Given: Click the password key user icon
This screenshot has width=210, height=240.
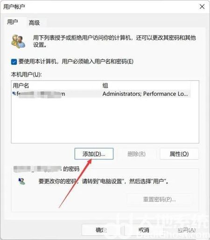Looking at the screenshot, I should click(21, 181).
